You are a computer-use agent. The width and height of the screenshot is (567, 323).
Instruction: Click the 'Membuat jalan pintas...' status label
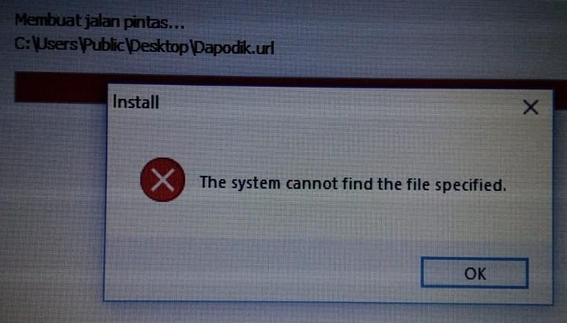(100, 22)
